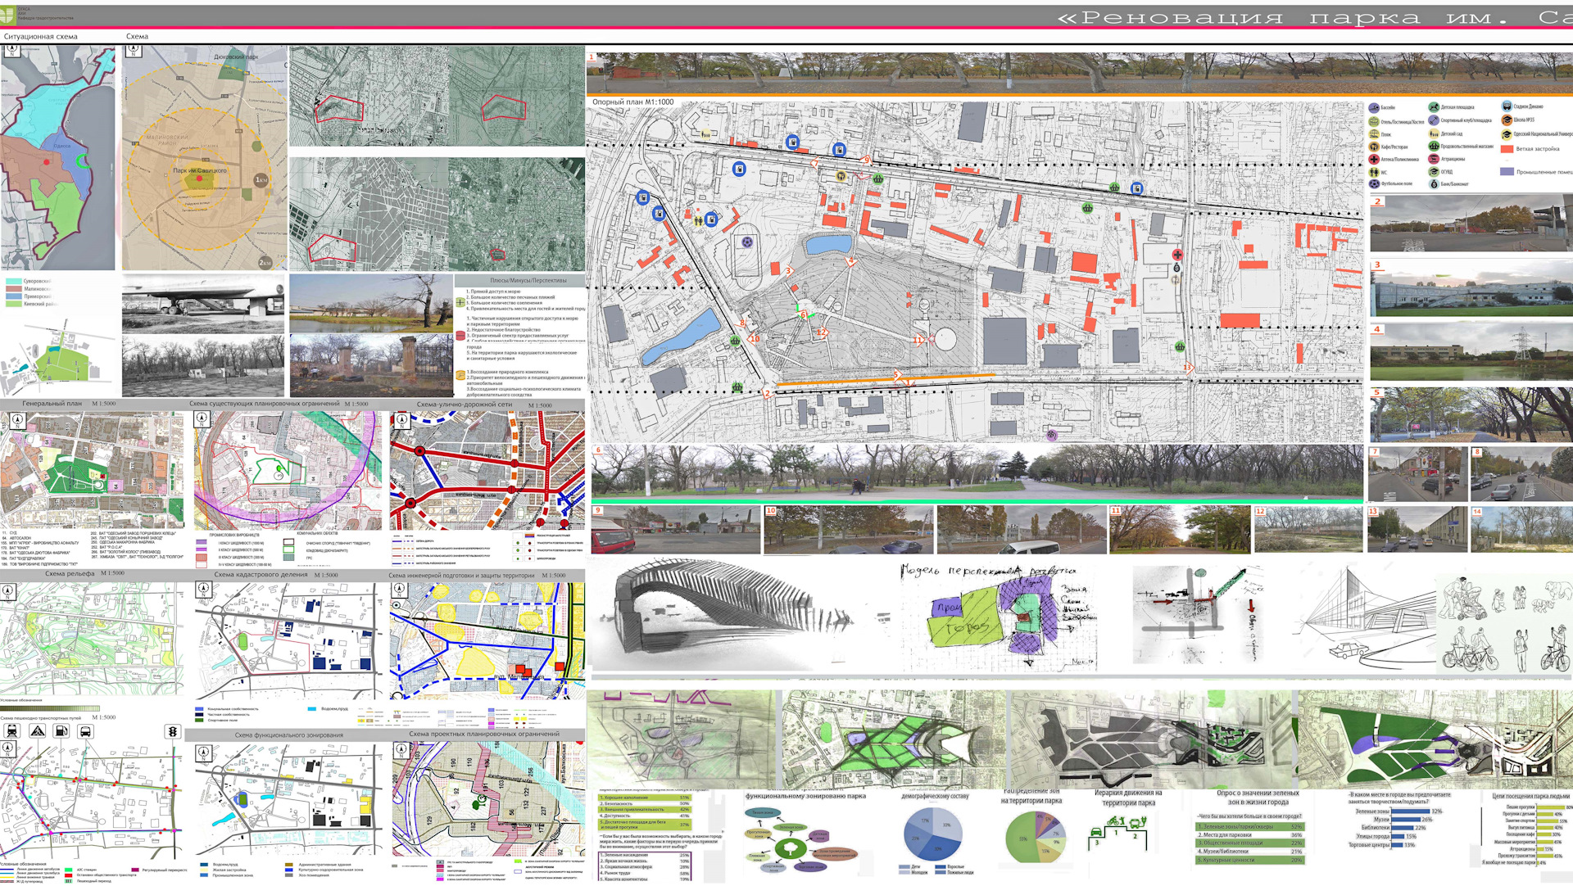Select the red Ветхая застройка color swatch
1573x886 pixels.
click(1507, 149)
